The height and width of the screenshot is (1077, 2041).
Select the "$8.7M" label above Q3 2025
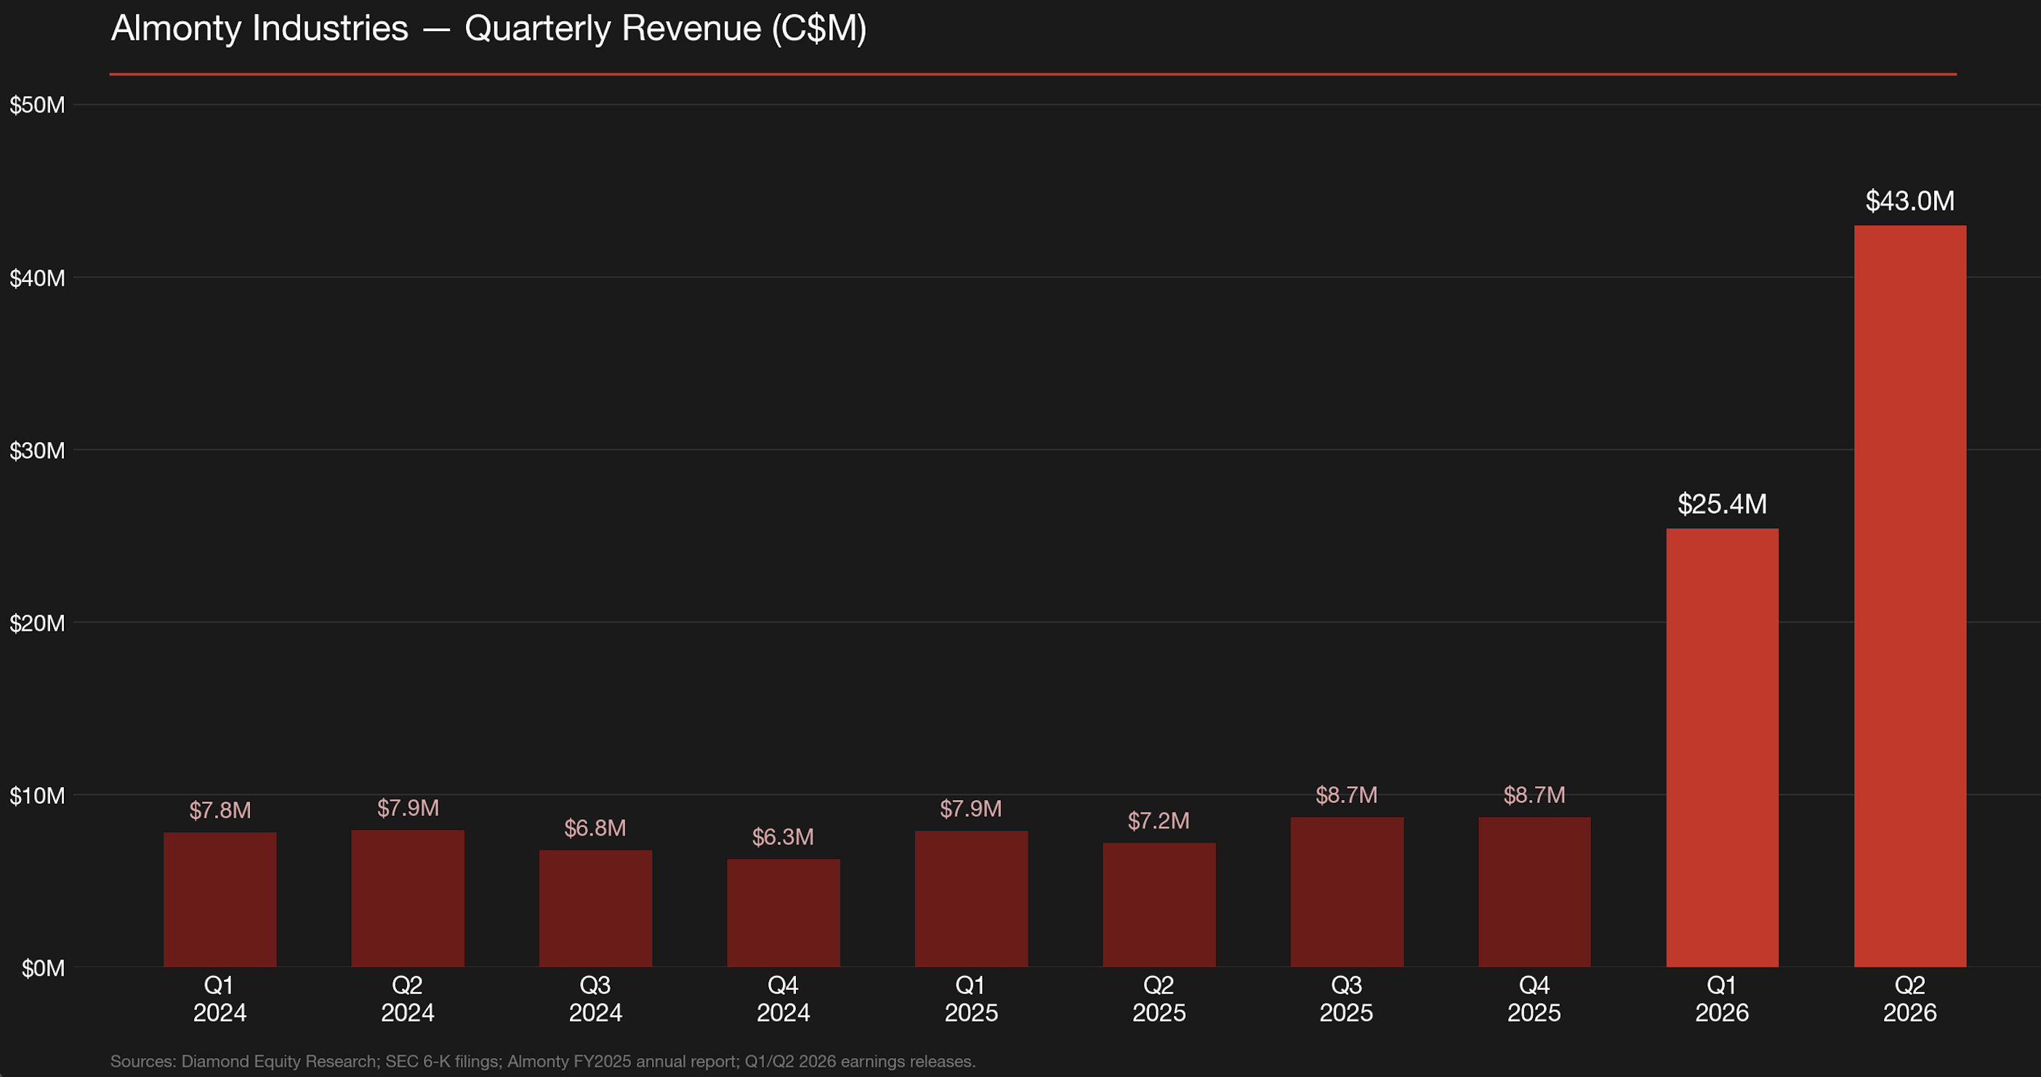pyautogui.click(x=1346, y=795)
